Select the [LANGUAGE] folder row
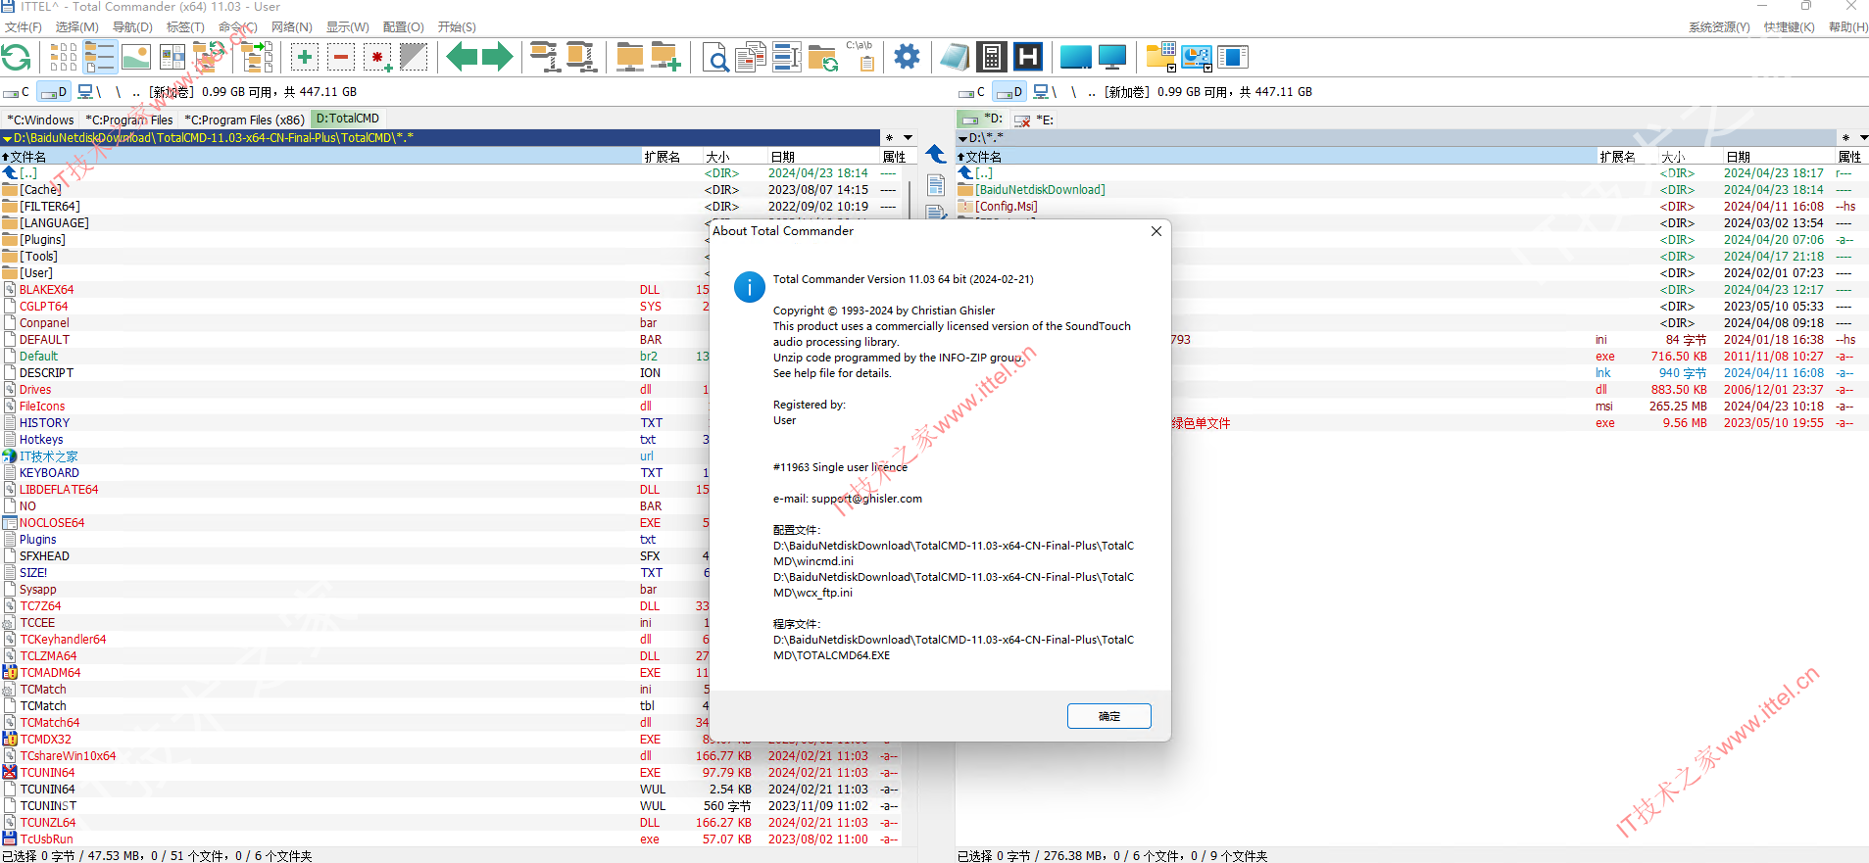1869x863 pixels. click(x=54, y=223)
